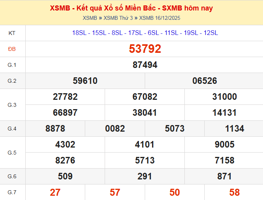Click the G.4 row label
This screenshot has height=200, width=263.
[x=12, y=129]
